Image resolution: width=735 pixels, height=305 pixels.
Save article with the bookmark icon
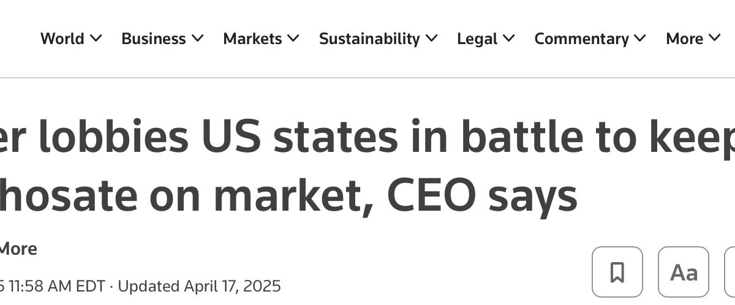coord(617,272)
